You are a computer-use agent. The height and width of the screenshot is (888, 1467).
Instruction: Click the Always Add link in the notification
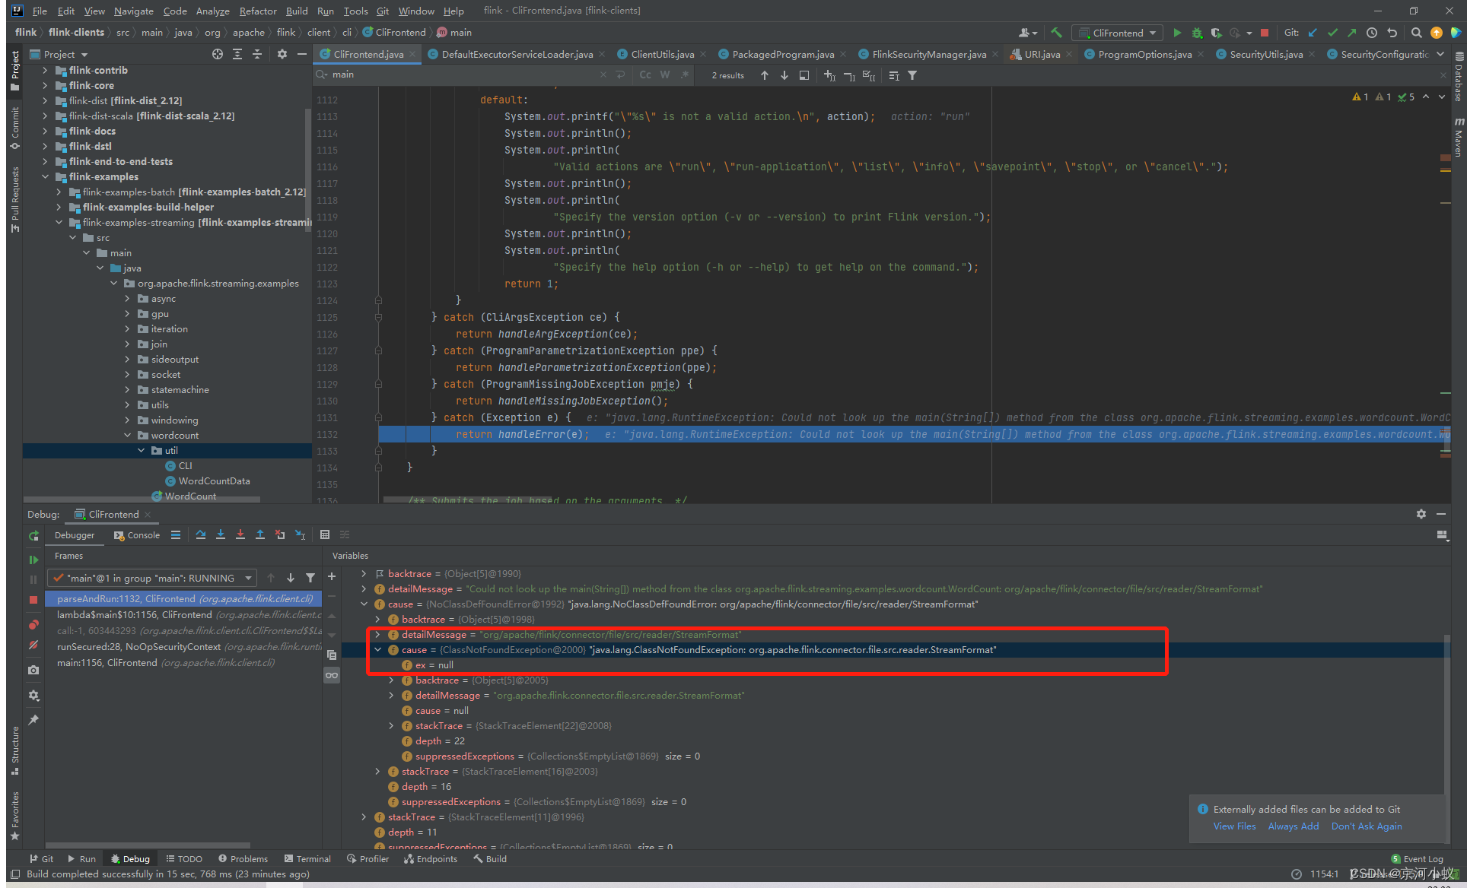click(x=1293, y=826)
